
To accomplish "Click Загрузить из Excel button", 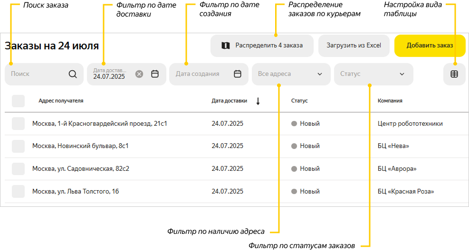I will [x=354, y=46].
